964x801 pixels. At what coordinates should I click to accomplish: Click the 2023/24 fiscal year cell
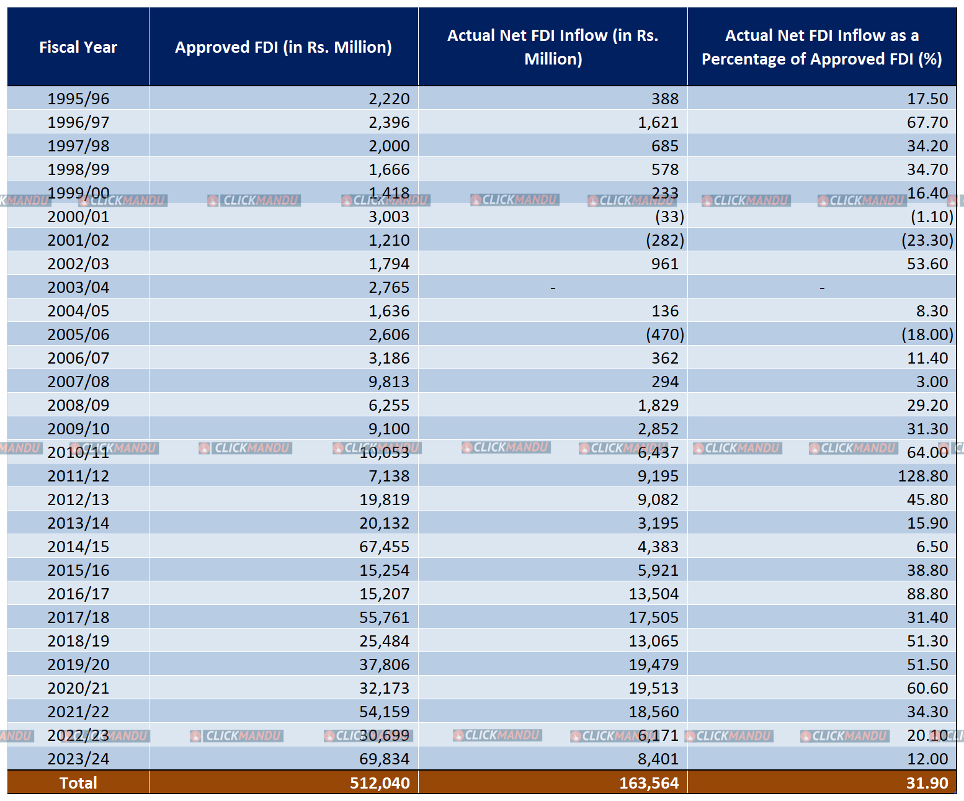click(x=78, y=759)
